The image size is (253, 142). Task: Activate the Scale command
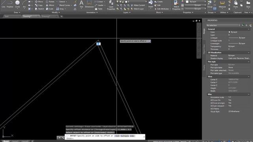click(49, 9)
